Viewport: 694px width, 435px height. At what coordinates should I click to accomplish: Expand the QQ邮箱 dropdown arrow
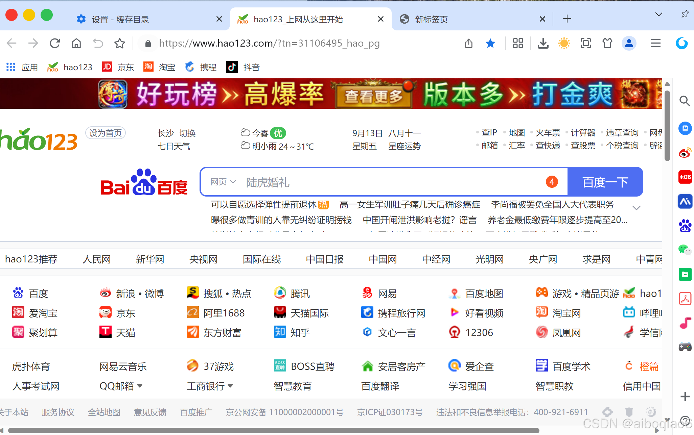tap(140, 386)
